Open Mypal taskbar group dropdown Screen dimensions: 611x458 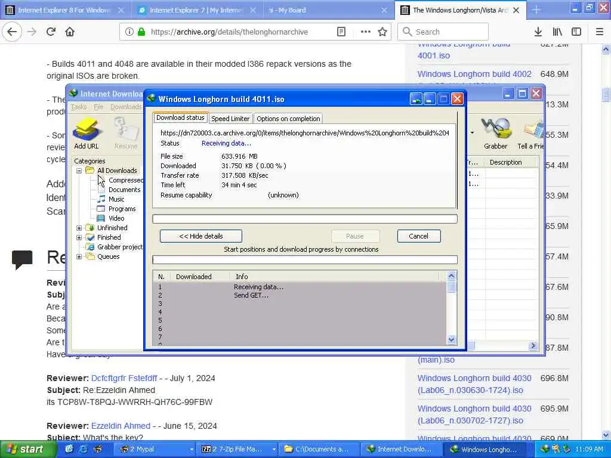(192, 449)
